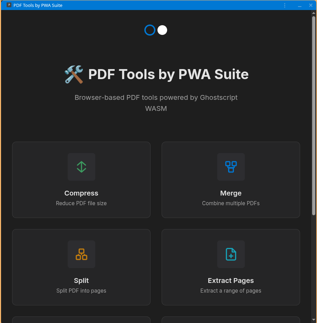Image resolution: width=317 pixels, height=323 pixels.
Task: Open the Compress card to reduce PDF size
Action: 81,180
